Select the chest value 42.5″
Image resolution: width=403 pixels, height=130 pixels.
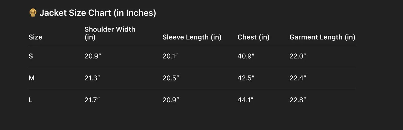tap(246, 78)
